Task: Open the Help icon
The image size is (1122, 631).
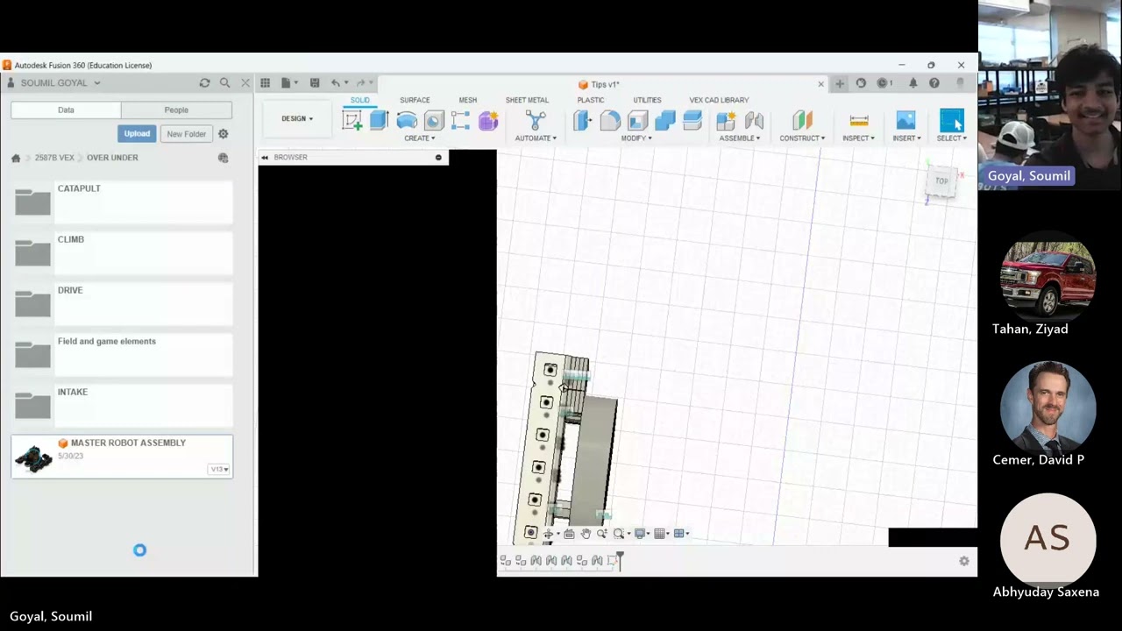Action: pyautogui.click(x=934, y=83)
